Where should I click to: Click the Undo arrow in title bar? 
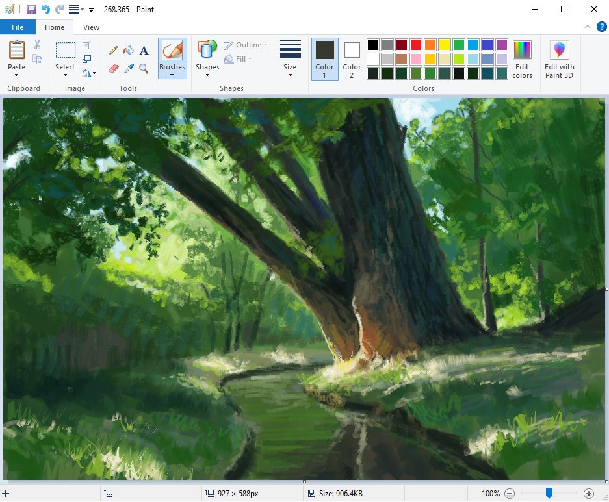point(45,9)
